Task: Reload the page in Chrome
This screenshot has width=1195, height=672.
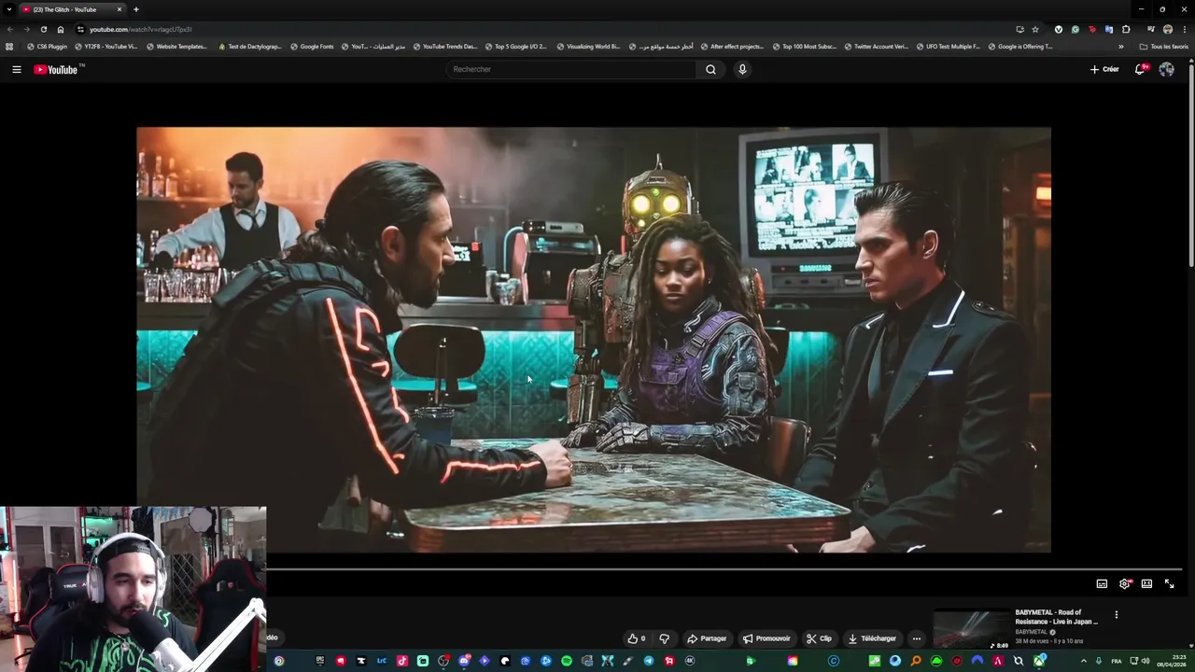Action: (43, 29)
